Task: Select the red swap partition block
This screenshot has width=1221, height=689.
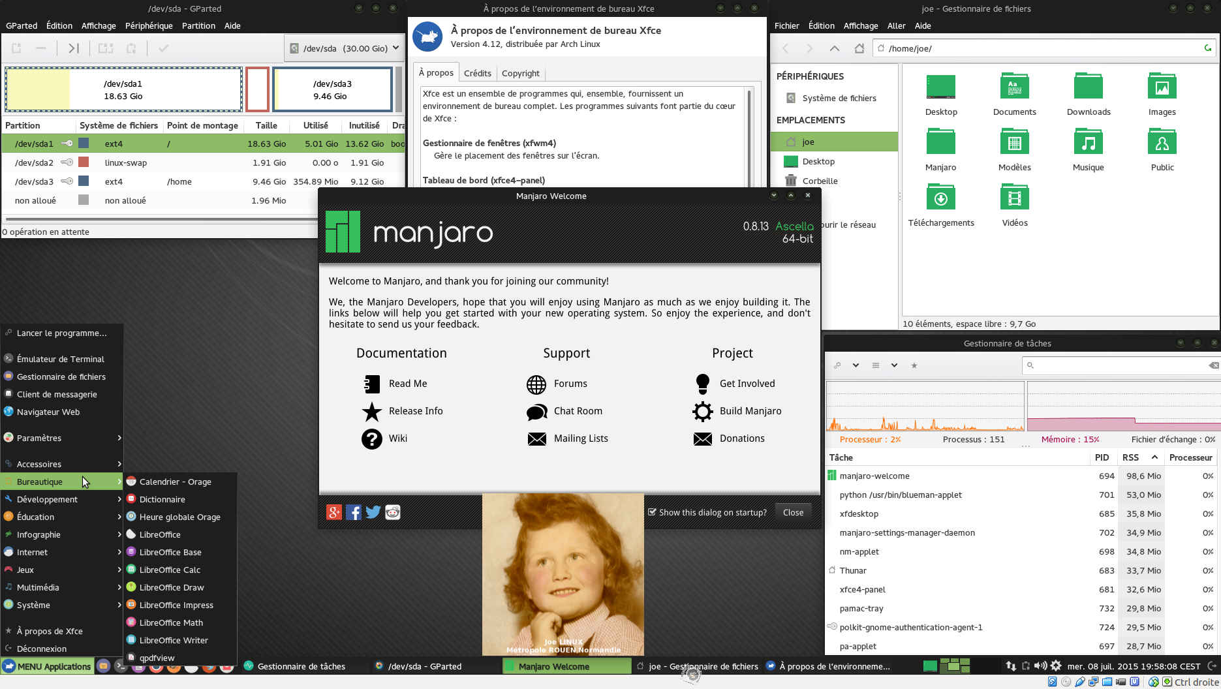Action: [257, 89]
